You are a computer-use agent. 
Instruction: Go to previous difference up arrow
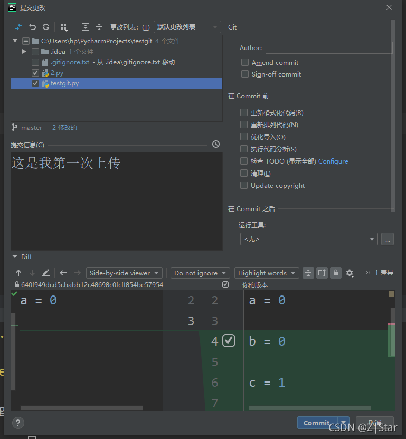[18, 273]
